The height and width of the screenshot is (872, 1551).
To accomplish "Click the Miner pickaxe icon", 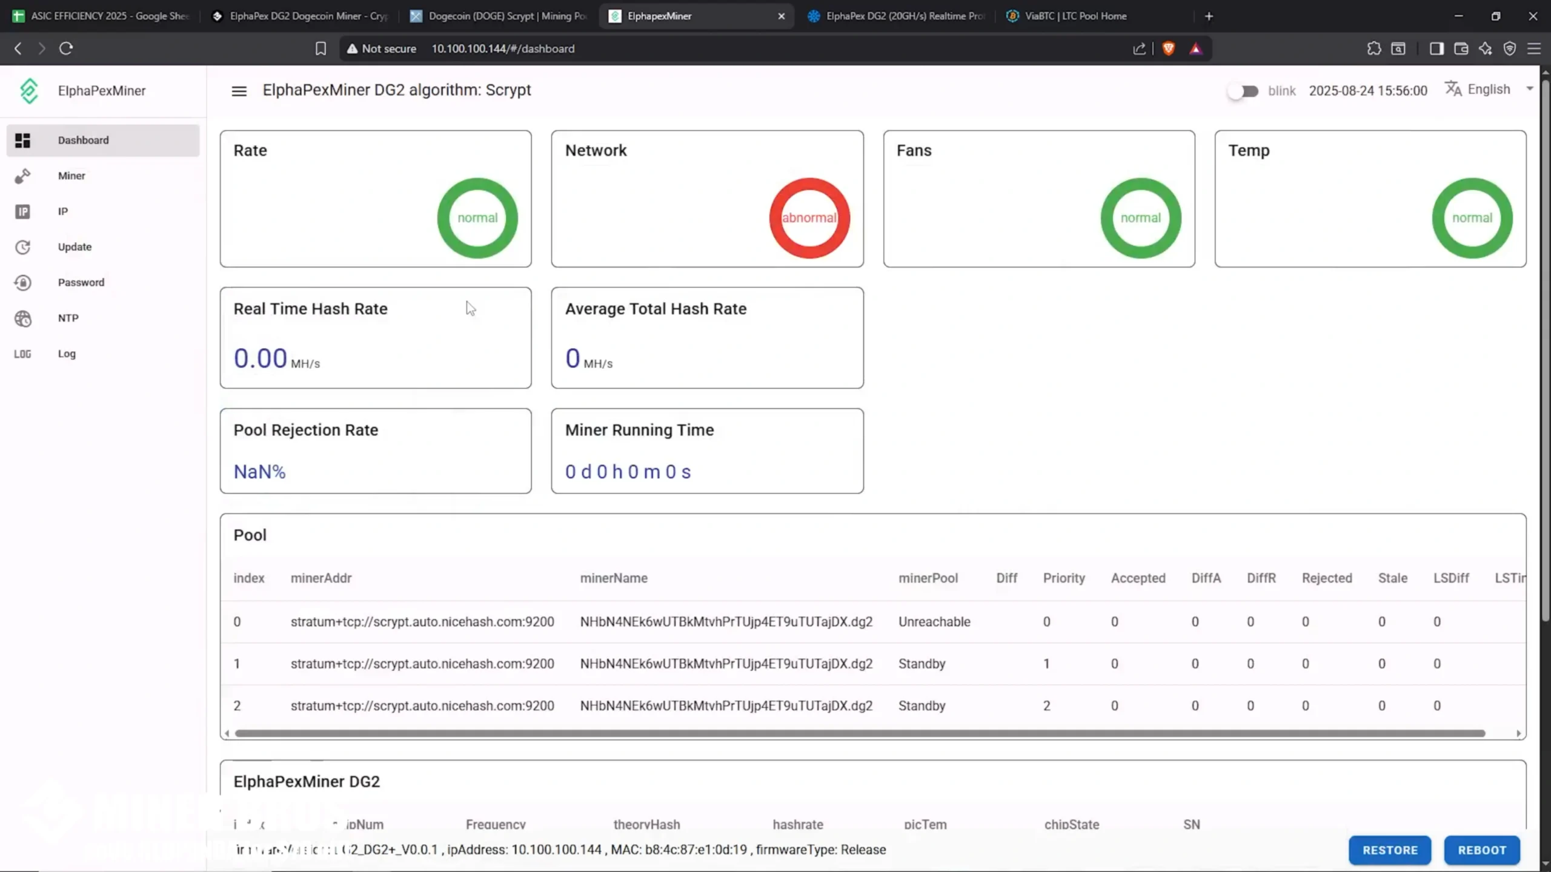I will point(22,176).
